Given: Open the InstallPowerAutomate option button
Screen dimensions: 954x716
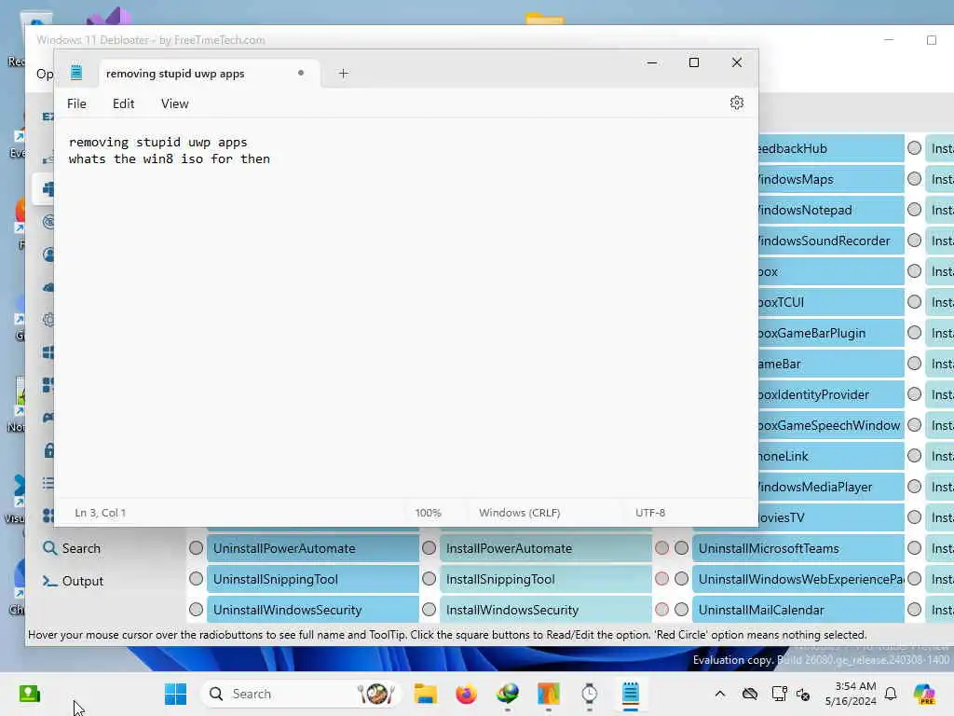Looking at the screenshot, I should point(546,548).
